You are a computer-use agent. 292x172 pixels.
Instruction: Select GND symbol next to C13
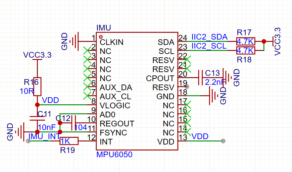pos(228,77)
